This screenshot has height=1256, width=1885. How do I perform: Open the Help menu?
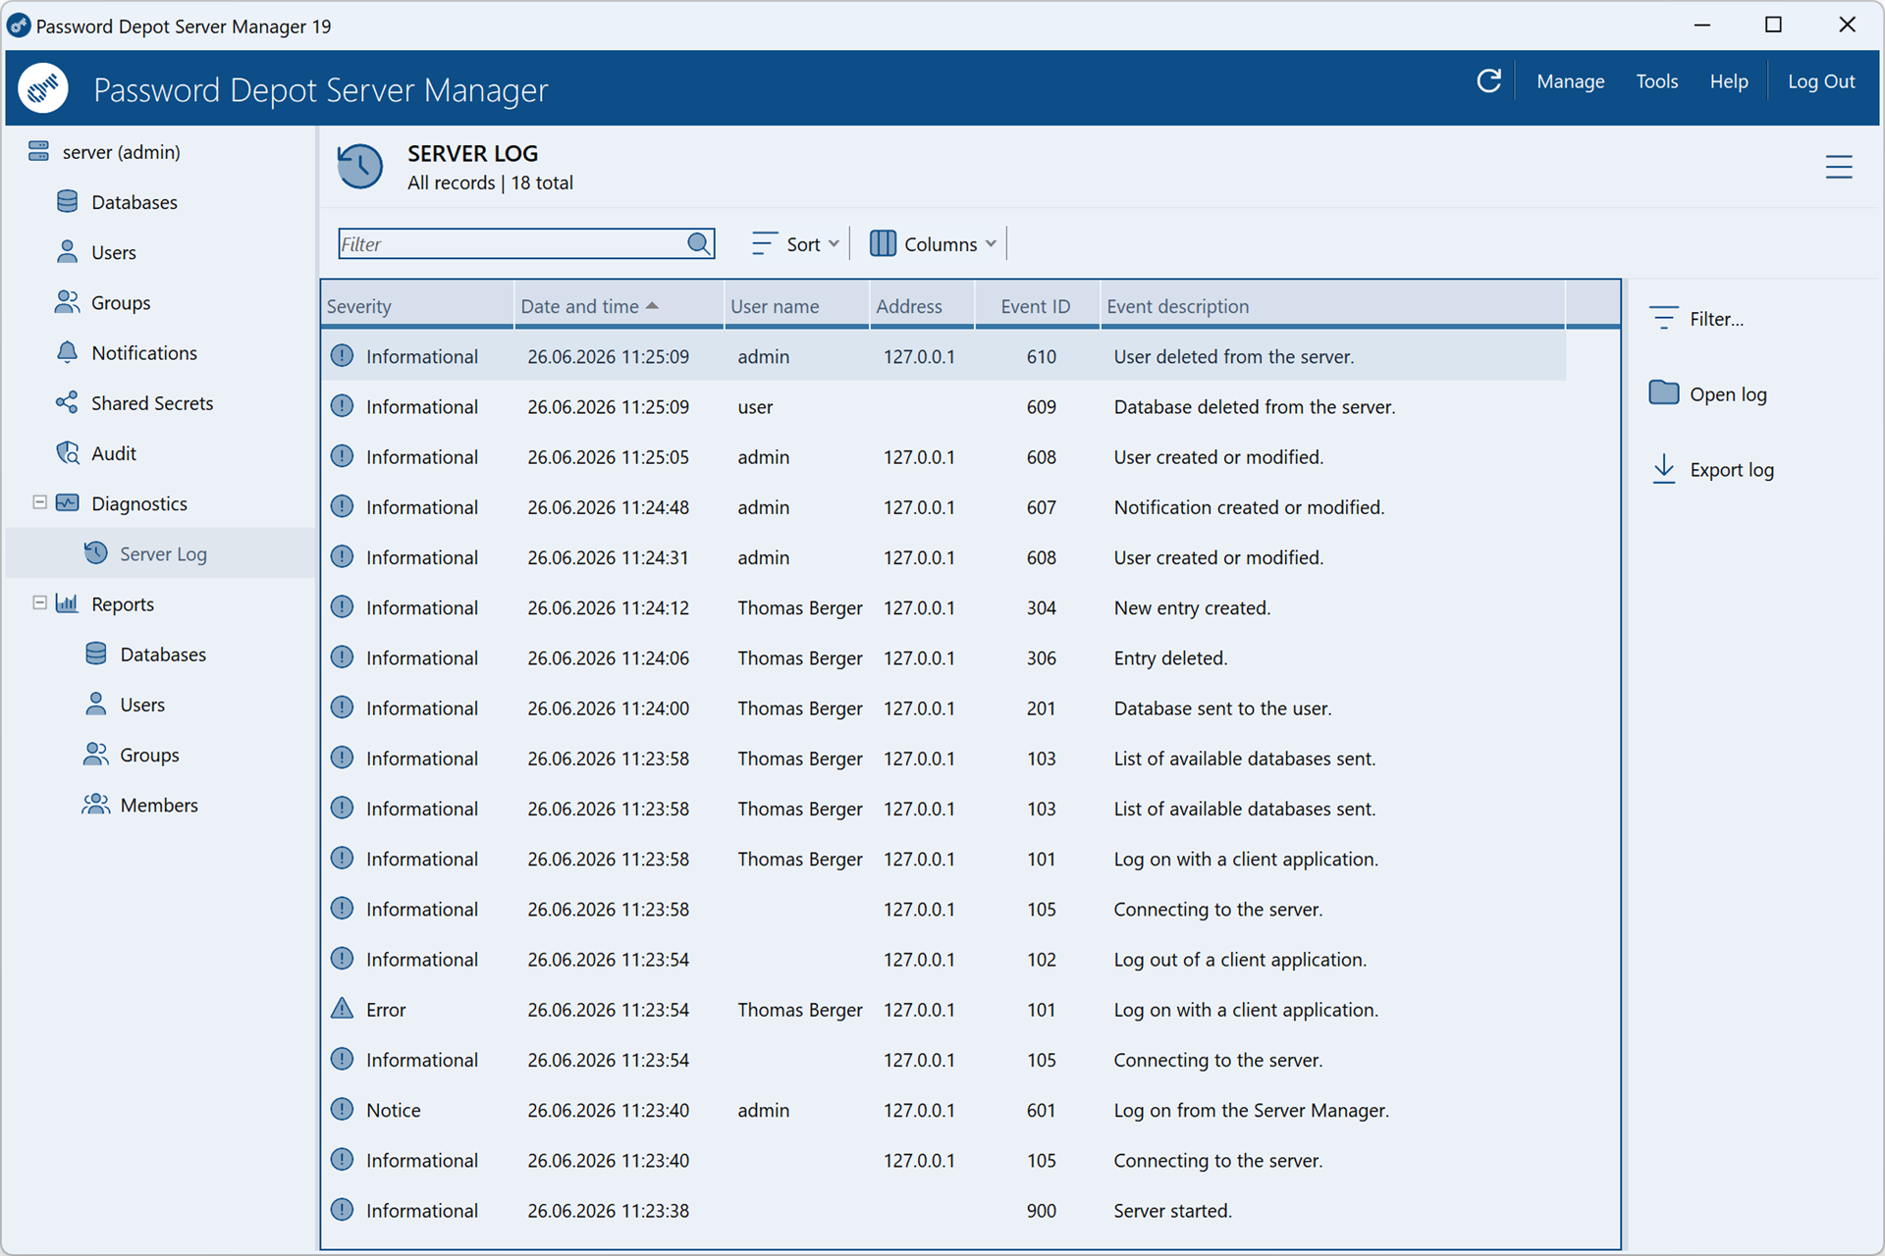click(1728, 81)
